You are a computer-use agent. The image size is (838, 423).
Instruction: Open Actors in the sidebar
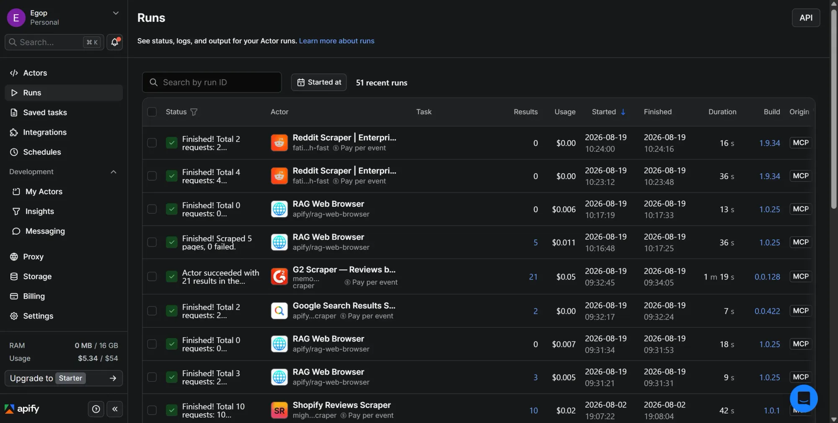pos(64,73)
